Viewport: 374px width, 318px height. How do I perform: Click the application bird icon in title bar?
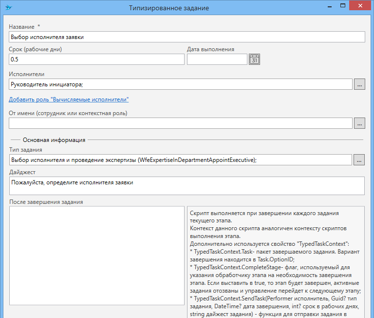(x=9, y=8)
